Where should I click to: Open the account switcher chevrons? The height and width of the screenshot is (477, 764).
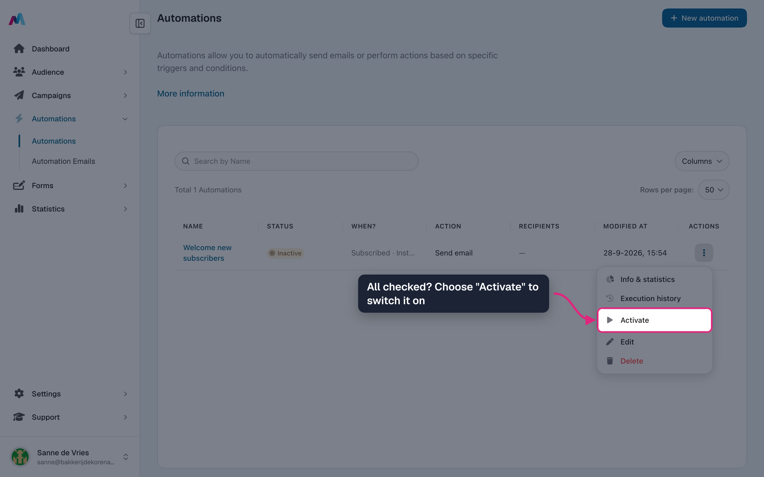126,457
